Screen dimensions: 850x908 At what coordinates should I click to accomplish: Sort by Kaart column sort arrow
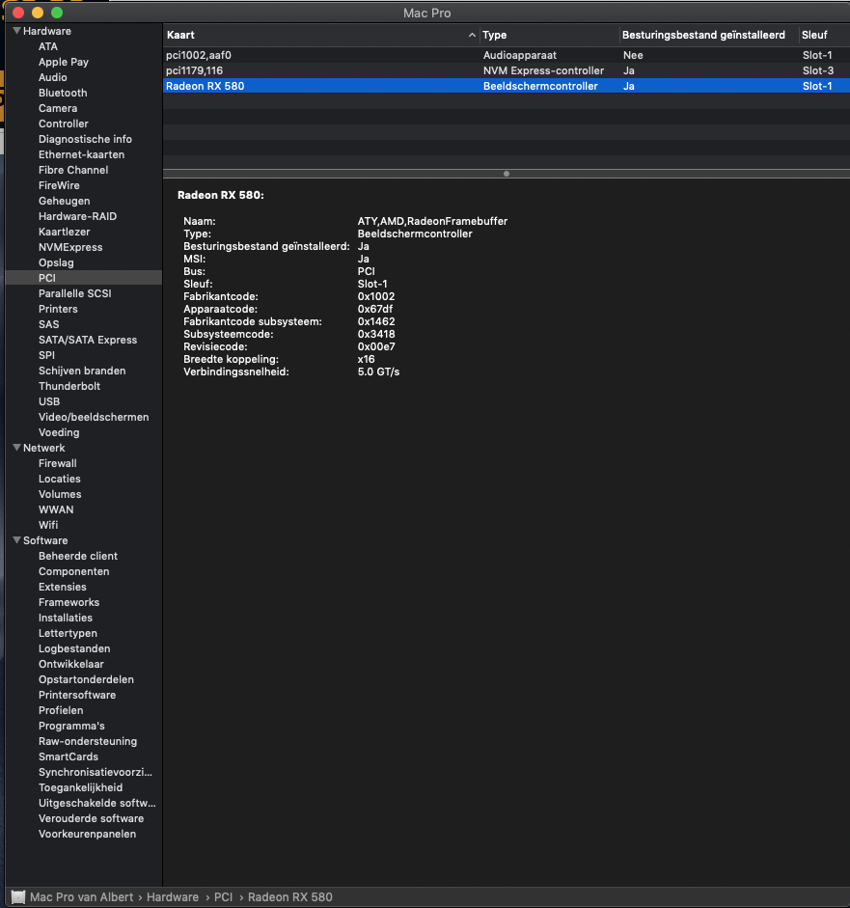click(x=472, y=36)
